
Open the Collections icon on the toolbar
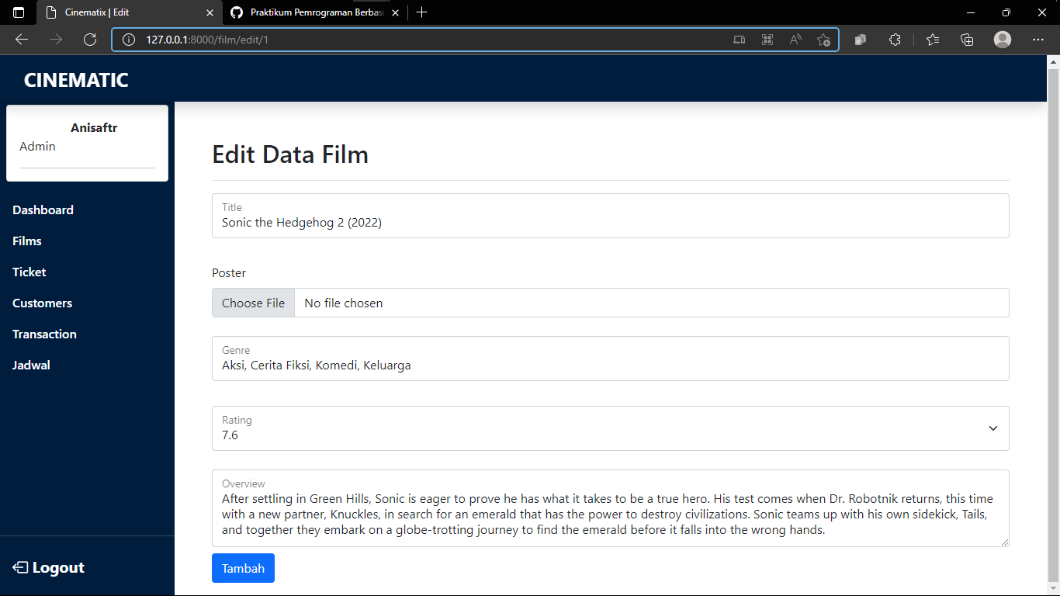[967, 39]
